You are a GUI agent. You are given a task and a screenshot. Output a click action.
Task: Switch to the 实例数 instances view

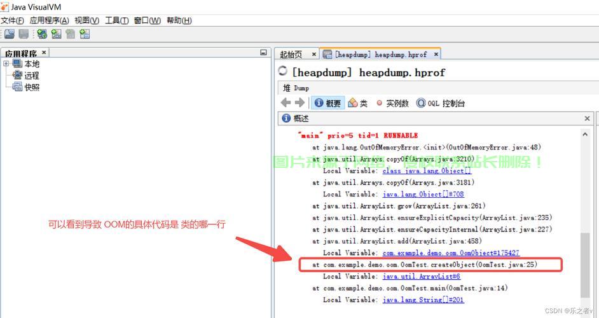click(x=392, y=103)
